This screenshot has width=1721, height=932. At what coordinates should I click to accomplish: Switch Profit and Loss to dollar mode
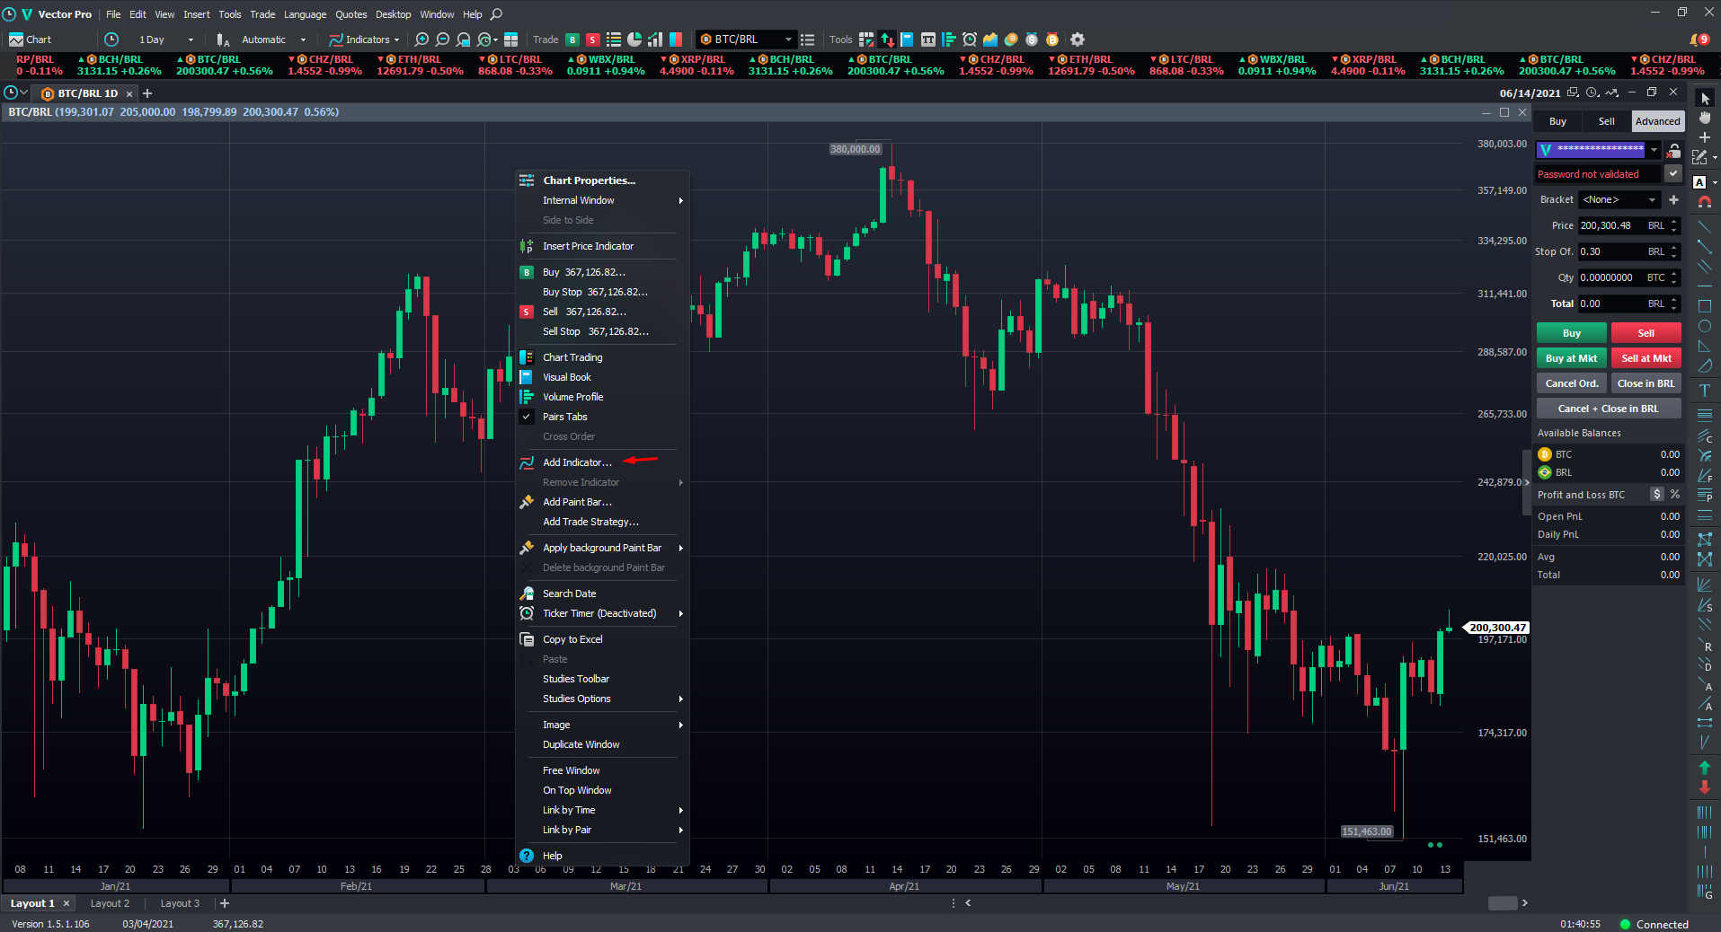[x=1657, y=494]
